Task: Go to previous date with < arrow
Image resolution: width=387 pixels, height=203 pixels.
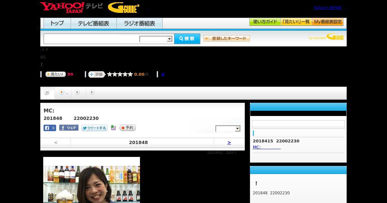Action: pyautogui.click(x=56, y=142)
